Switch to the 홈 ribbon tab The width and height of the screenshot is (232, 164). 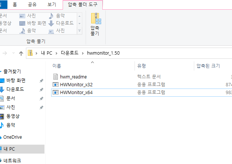point(15,4)
